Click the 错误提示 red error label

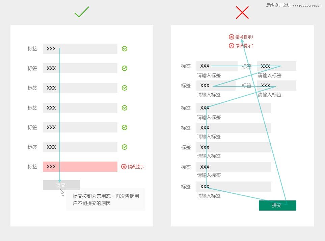tap(135, 166)
